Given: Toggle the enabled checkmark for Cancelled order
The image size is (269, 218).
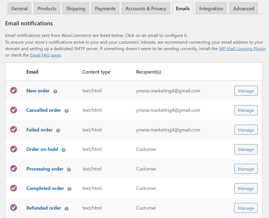Looking at the screenshot, I should tap(13, 110).
